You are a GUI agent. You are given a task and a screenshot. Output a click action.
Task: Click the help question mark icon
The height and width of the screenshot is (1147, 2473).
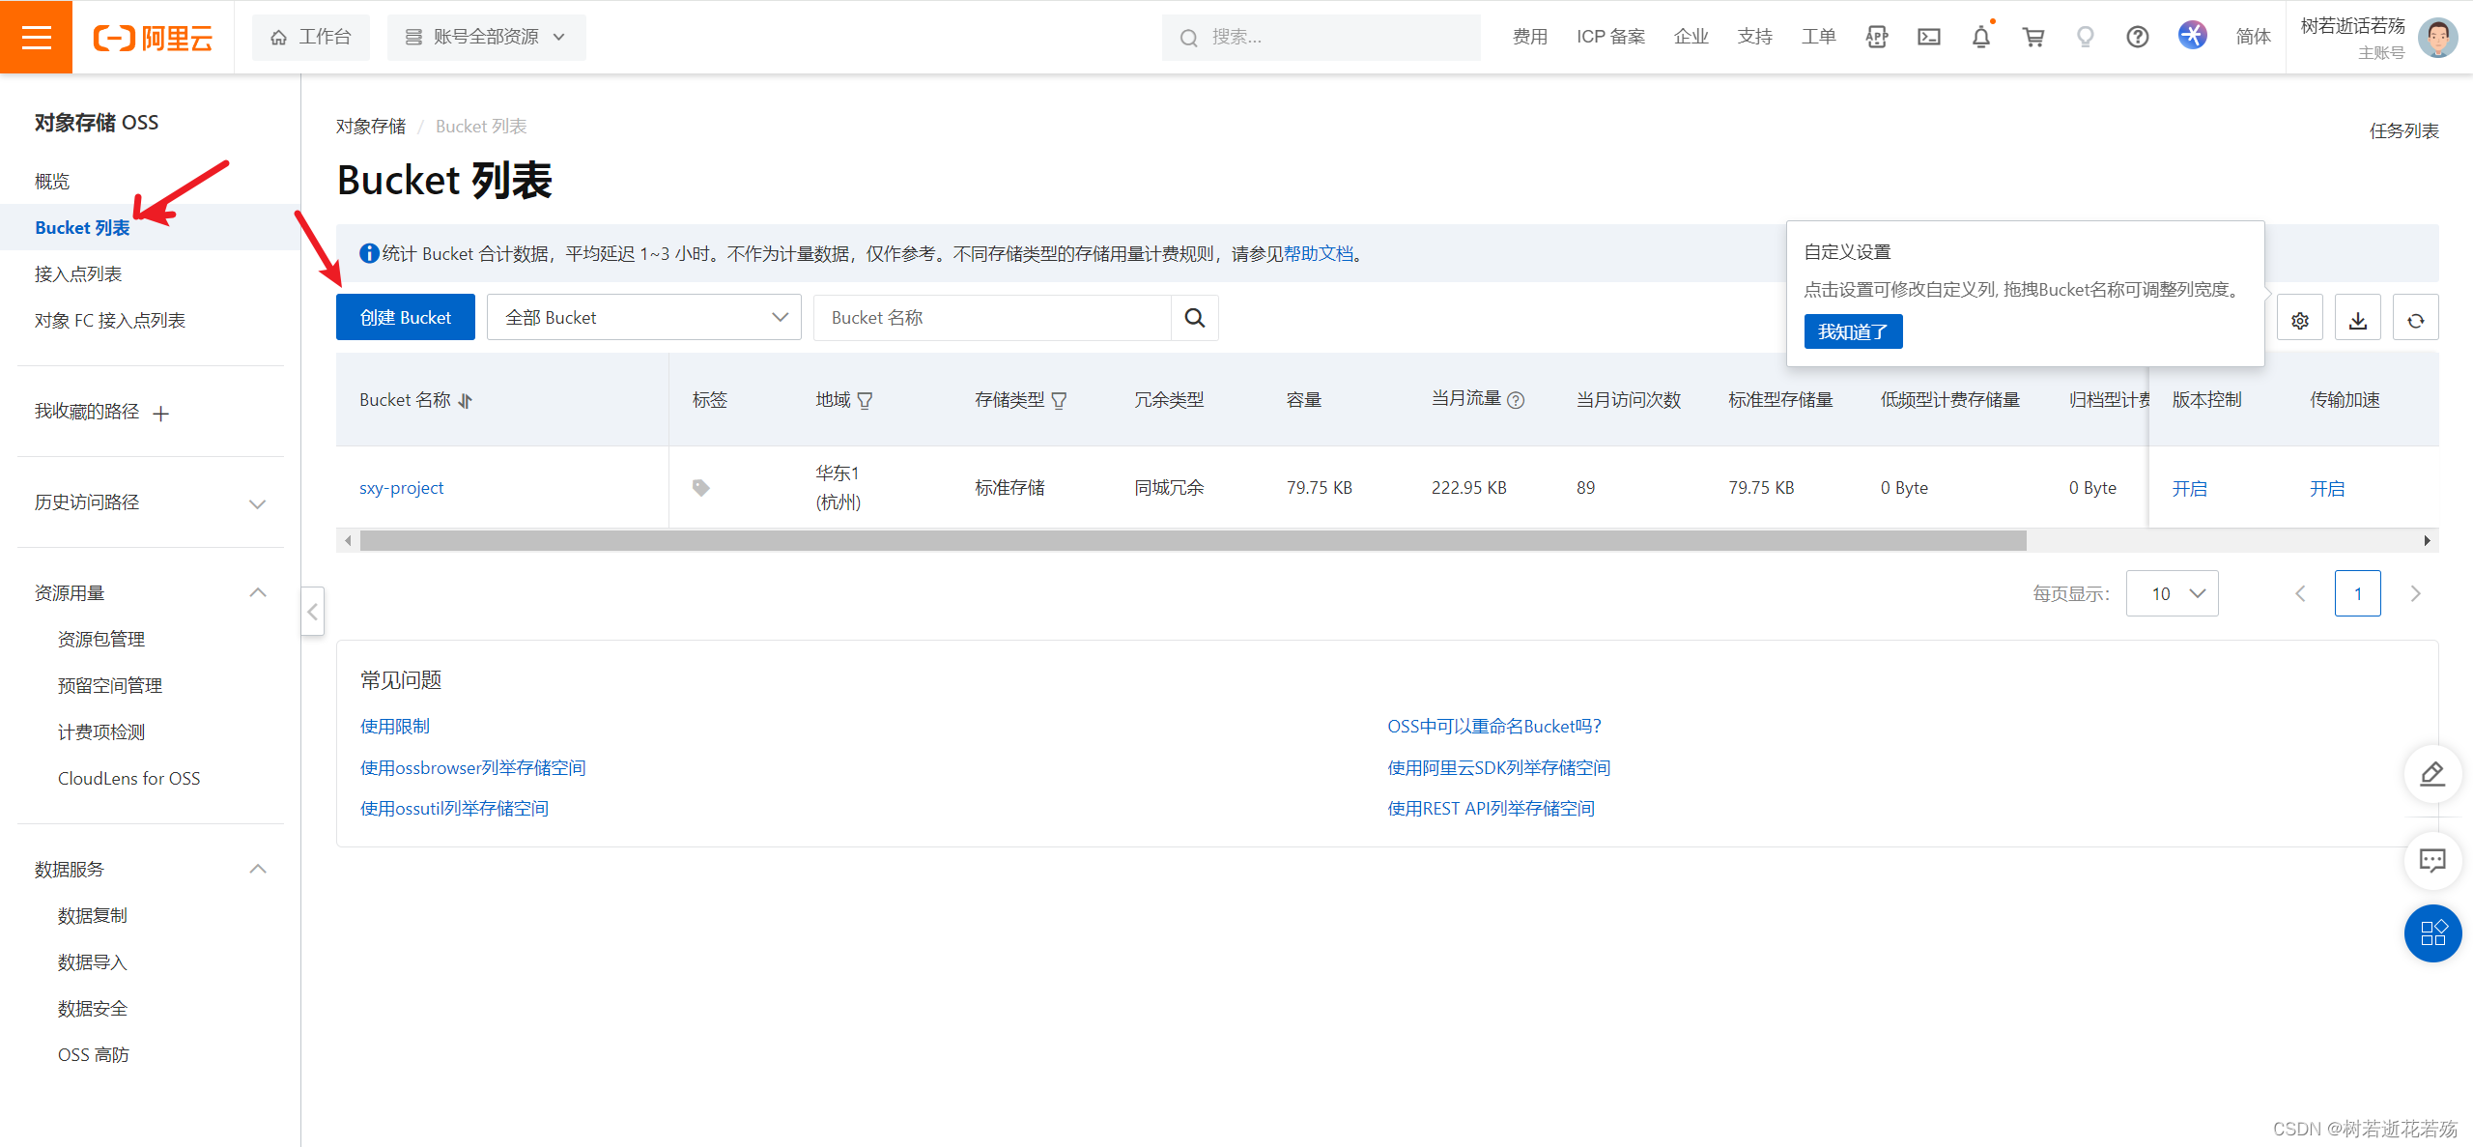coord(2137,37)
